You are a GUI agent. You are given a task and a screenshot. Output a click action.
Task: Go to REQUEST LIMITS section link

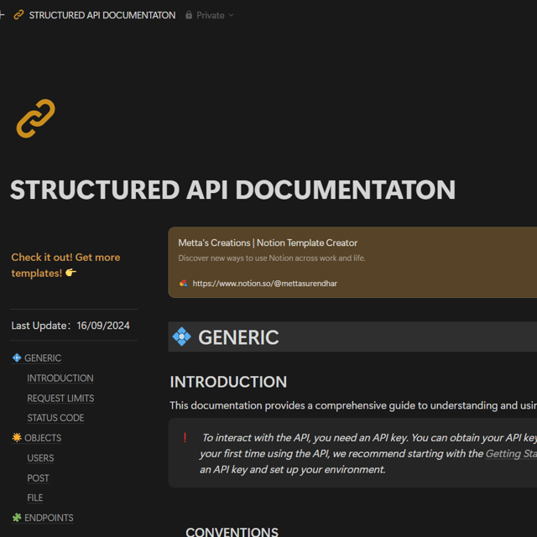point(60,399)
